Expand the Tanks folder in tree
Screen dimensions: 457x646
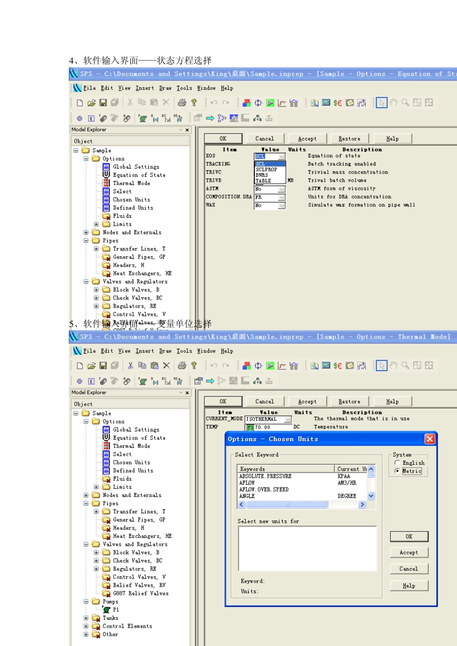point(86,618)
